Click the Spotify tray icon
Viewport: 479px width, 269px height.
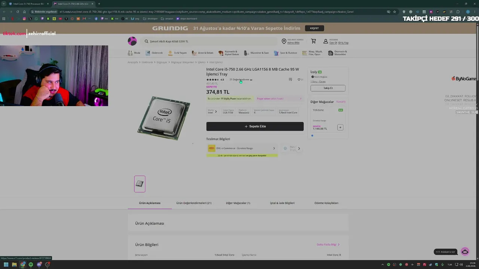click(388, 265)
